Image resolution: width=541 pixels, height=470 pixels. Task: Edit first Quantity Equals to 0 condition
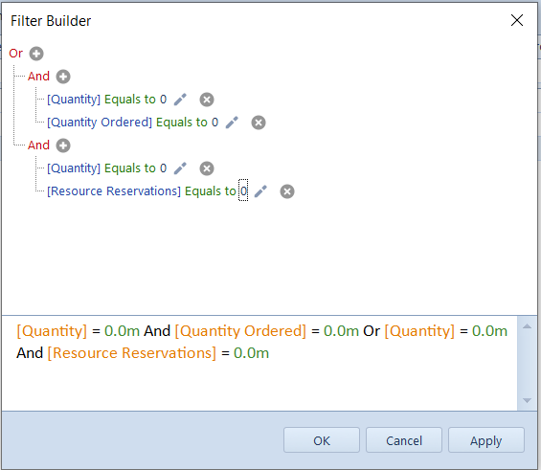(180, 100)
